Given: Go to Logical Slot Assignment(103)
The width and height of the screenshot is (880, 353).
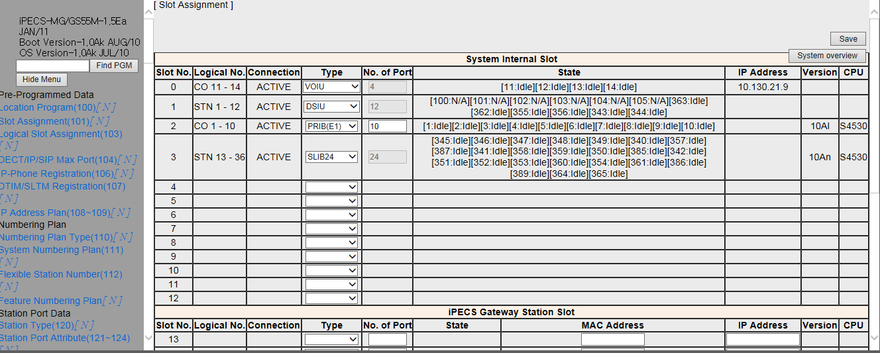Looking at the screenshot, I should point(61,134).
